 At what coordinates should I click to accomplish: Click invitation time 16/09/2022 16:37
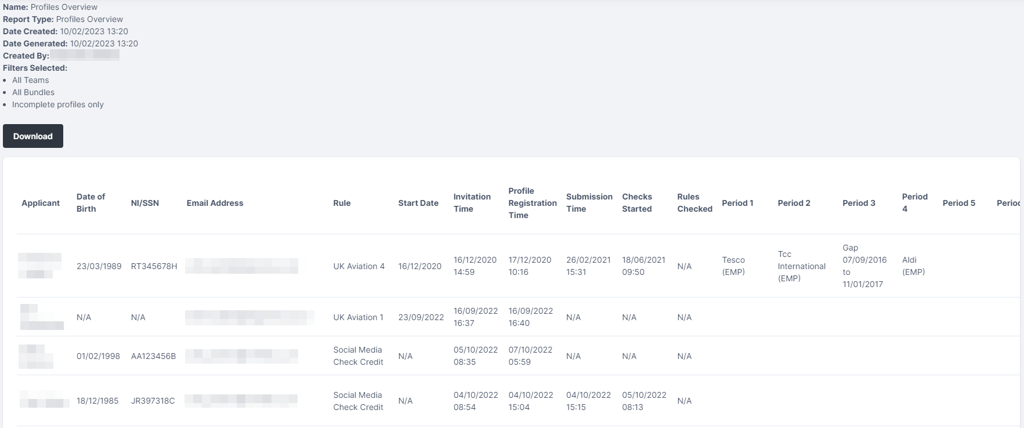click(476, 317)
